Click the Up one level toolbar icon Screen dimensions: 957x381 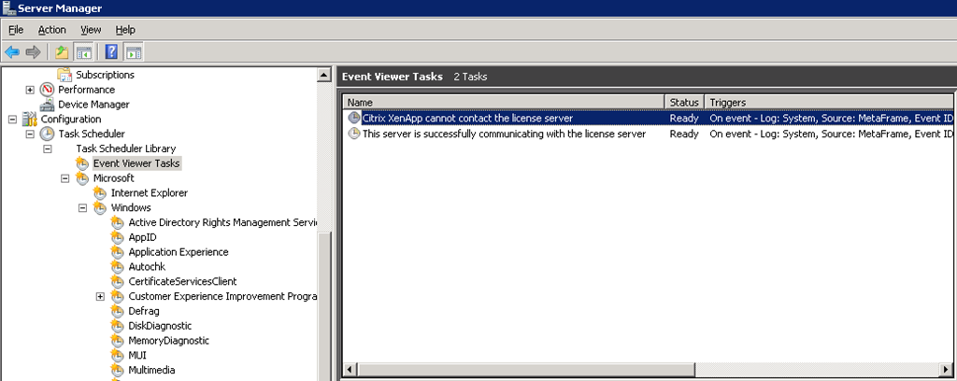[62, 52]
